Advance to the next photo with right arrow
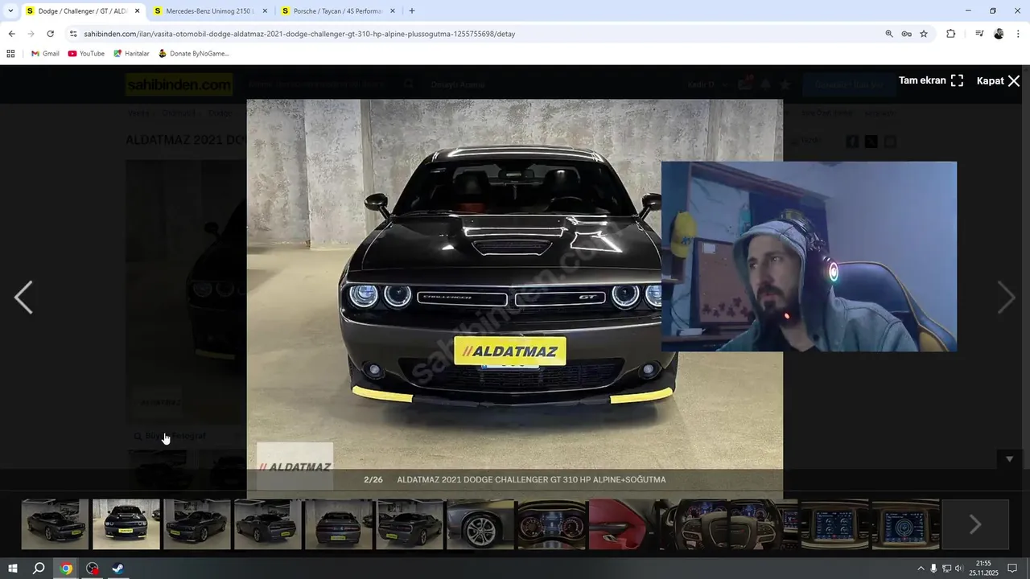 [1006, 298]
